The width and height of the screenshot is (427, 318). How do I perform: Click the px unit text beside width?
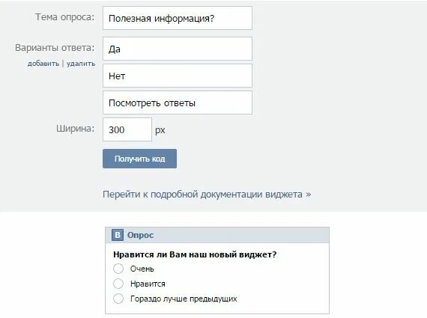[160, 130]
